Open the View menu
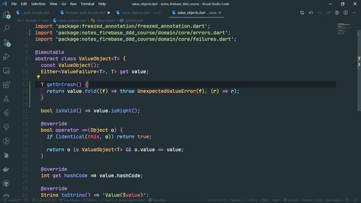This screenshot has width=361, height=203. 53,4
